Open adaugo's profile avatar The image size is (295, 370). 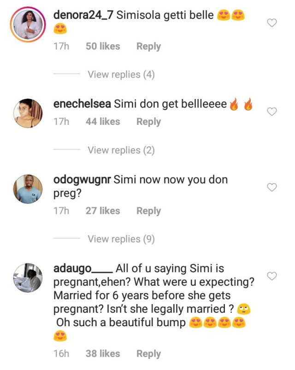28,278
